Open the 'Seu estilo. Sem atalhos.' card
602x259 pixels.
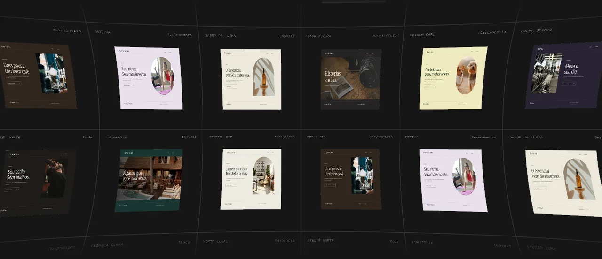pyautogui.click(x=37, y=183)
